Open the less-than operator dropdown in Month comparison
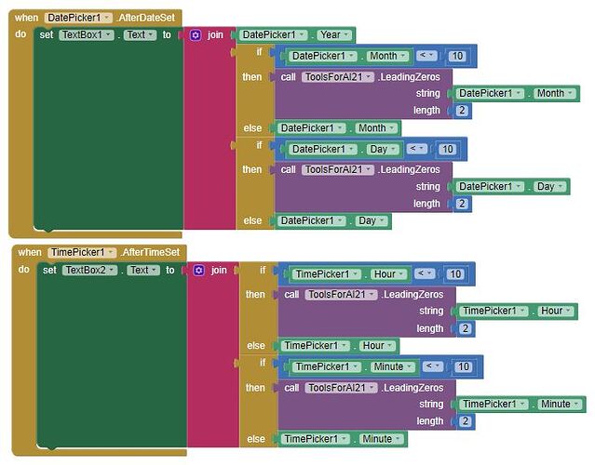The width and height of the screenshot is (595, 465). (x=423, y=56)
